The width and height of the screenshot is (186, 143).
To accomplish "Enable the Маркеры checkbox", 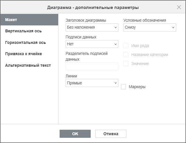I will point(123,87).
